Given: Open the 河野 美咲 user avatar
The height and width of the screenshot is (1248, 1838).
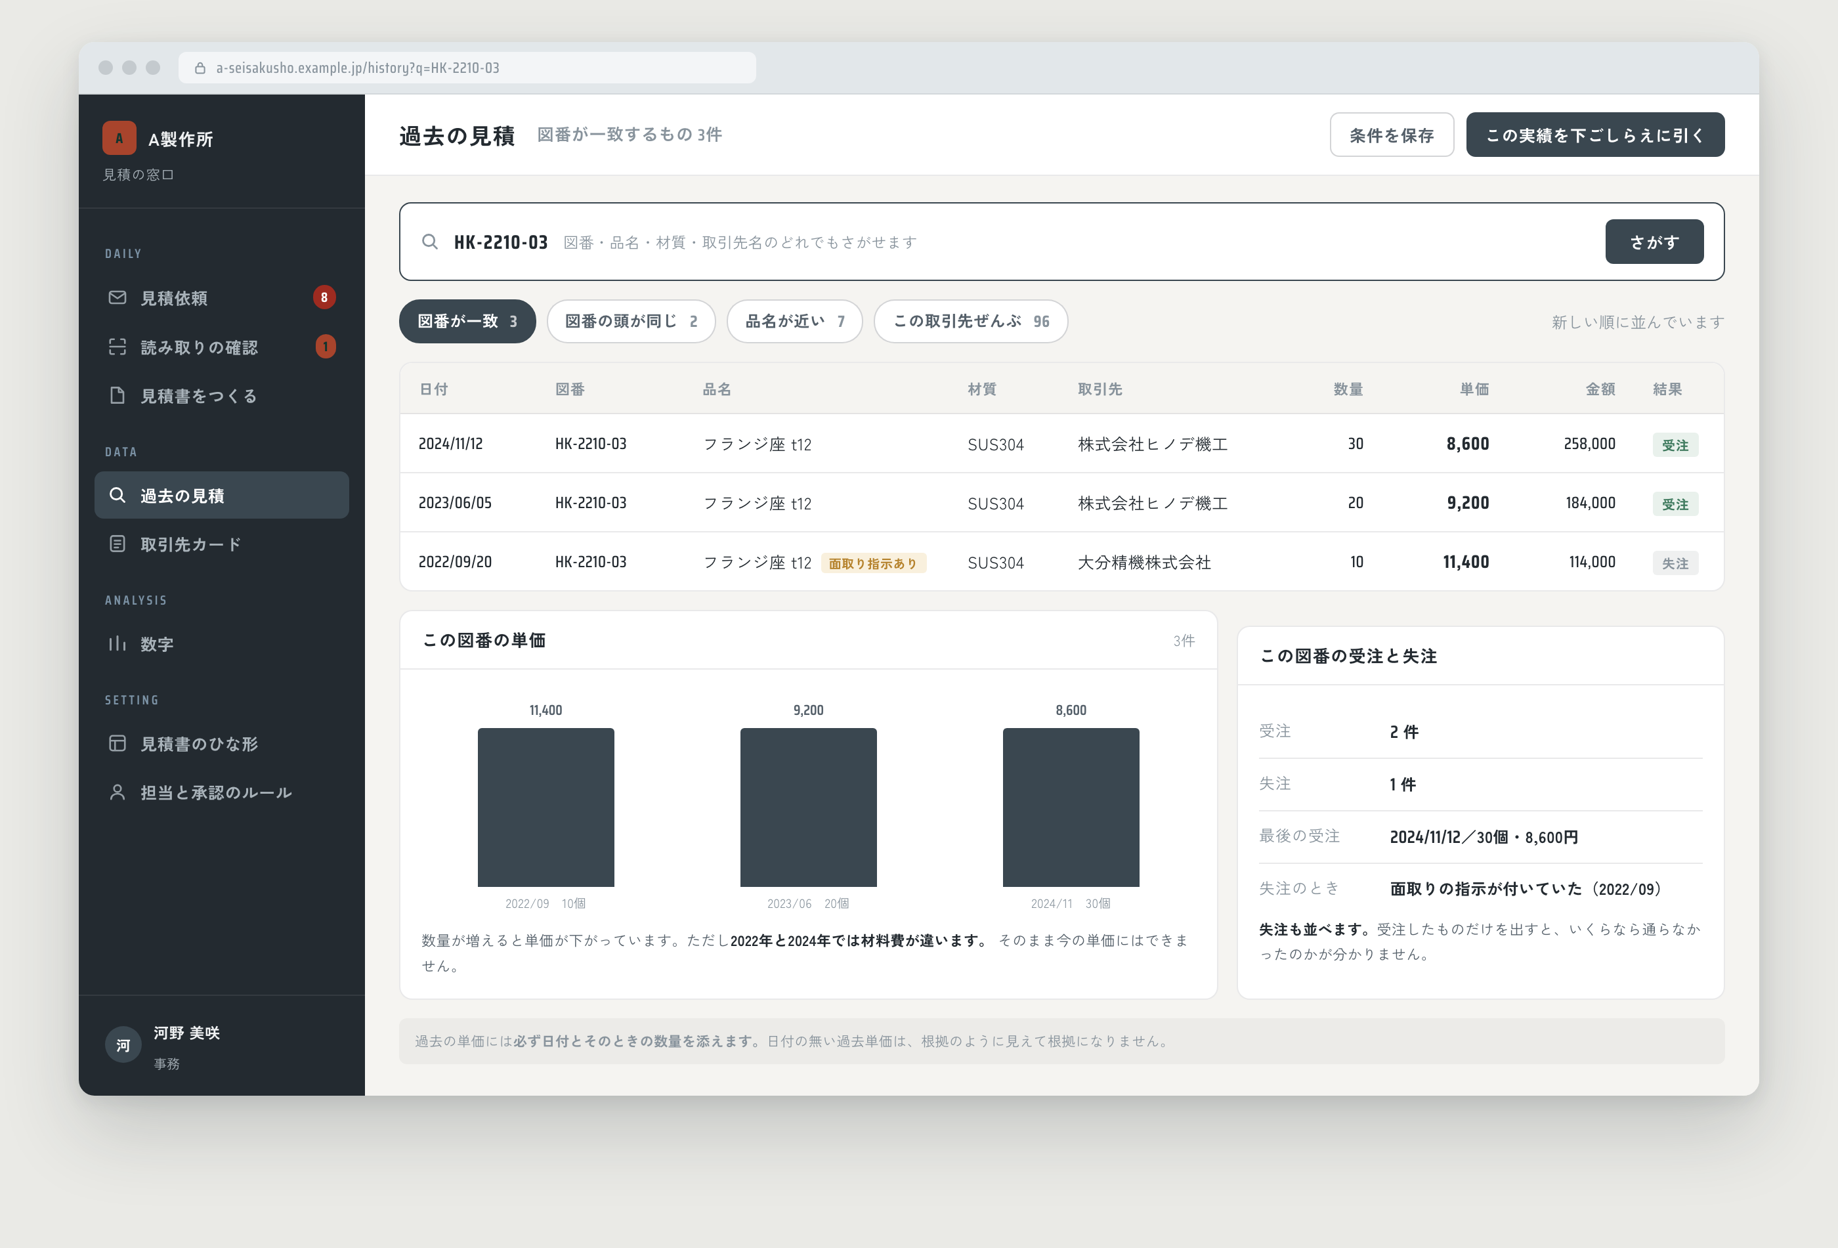Looking at the screenshot, I should click(x=123, y=1046).
